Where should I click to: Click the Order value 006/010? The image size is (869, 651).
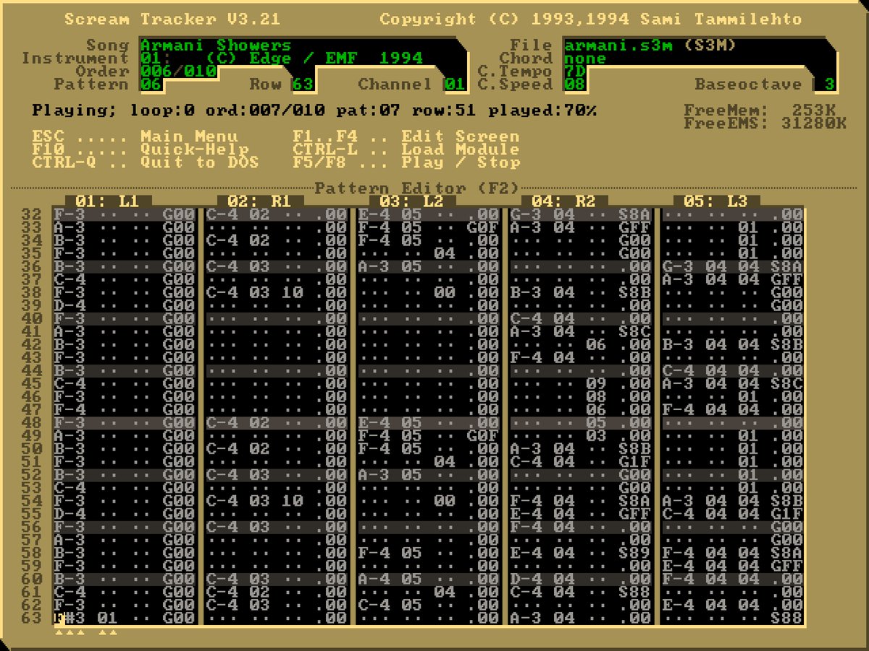pyautogui.click(x=178, y=71)
